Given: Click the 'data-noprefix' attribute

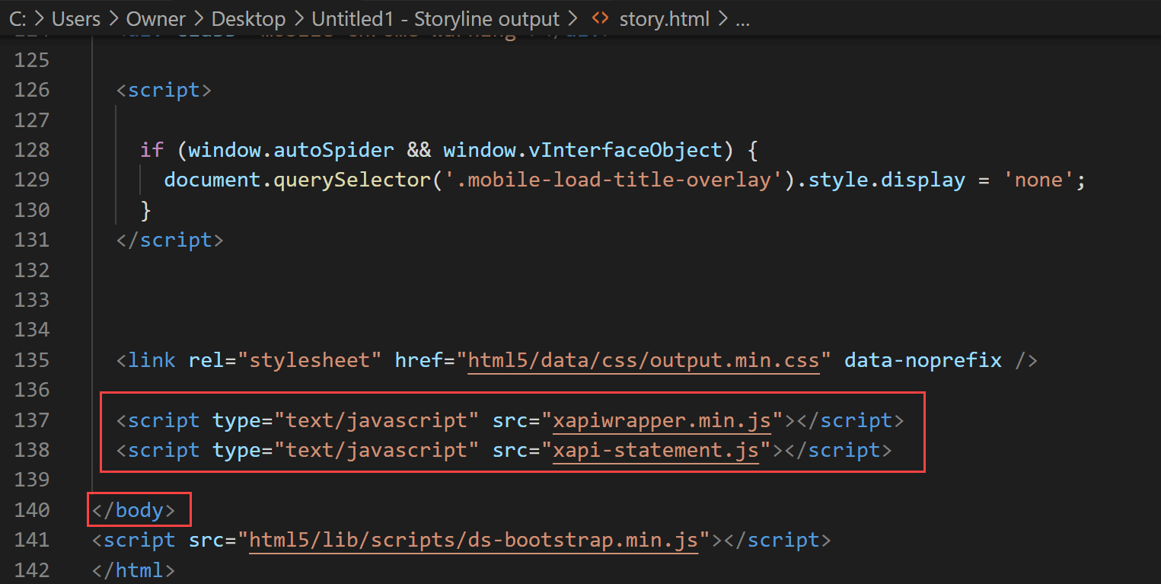Looking at the screenshot, I should [x=923, y=359].
